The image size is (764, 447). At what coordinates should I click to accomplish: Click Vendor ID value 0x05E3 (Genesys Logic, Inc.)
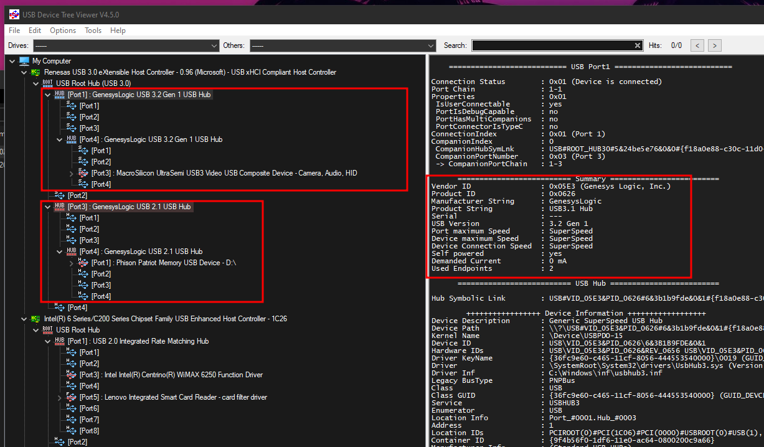click(610, 186)
